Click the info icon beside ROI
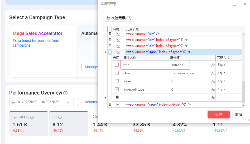The image size is (250, 144). coord(60,117)
